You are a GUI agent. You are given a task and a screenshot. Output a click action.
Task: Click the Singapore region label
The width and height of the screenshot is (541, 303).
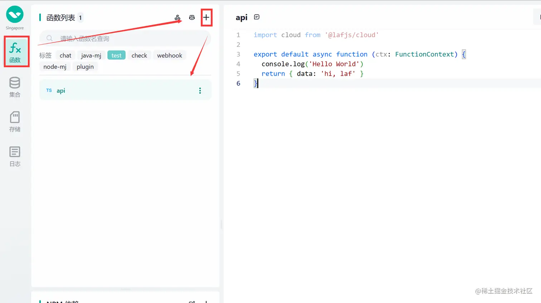pos(15,28)
